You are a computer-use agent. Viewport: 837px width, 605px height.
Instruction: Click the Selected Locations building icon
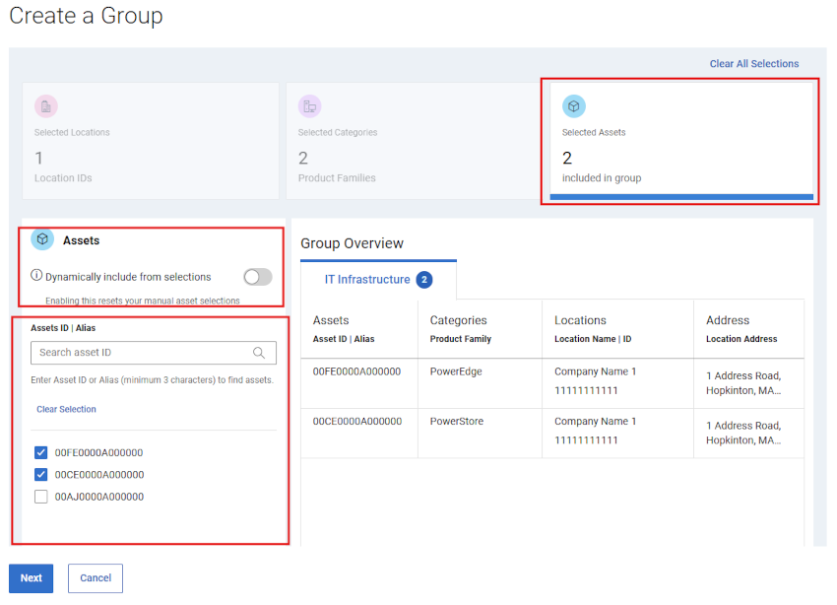[x=46, y=106]
